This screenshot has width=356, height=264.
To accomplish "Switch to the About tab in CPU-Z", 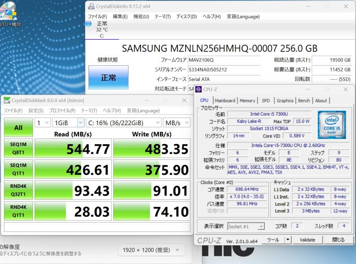I will coord(321,101).
